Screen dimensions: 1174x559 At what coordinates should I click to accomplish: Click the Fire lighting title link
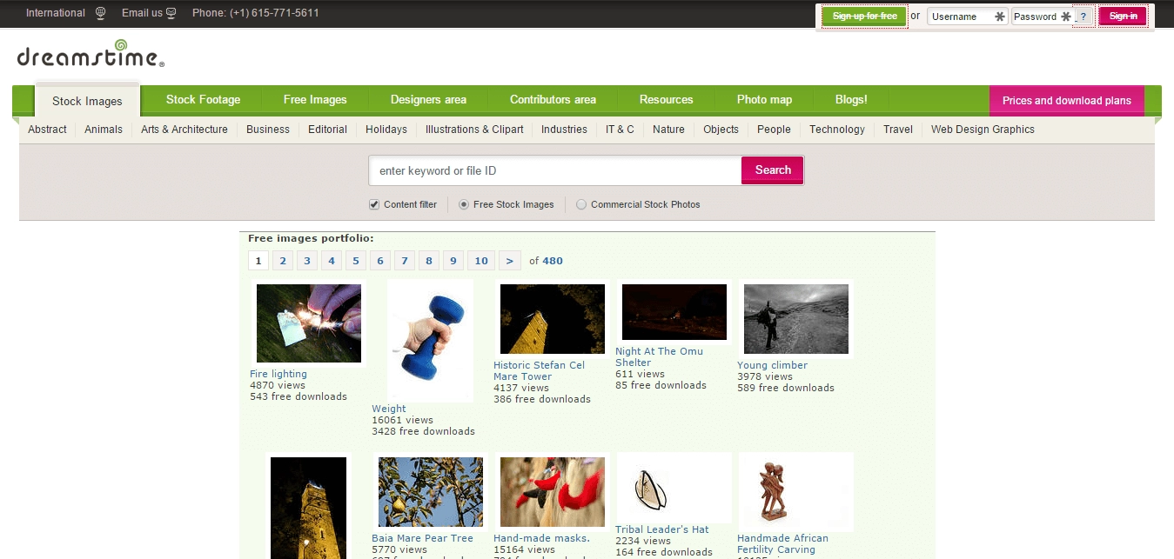coord(278,374)
